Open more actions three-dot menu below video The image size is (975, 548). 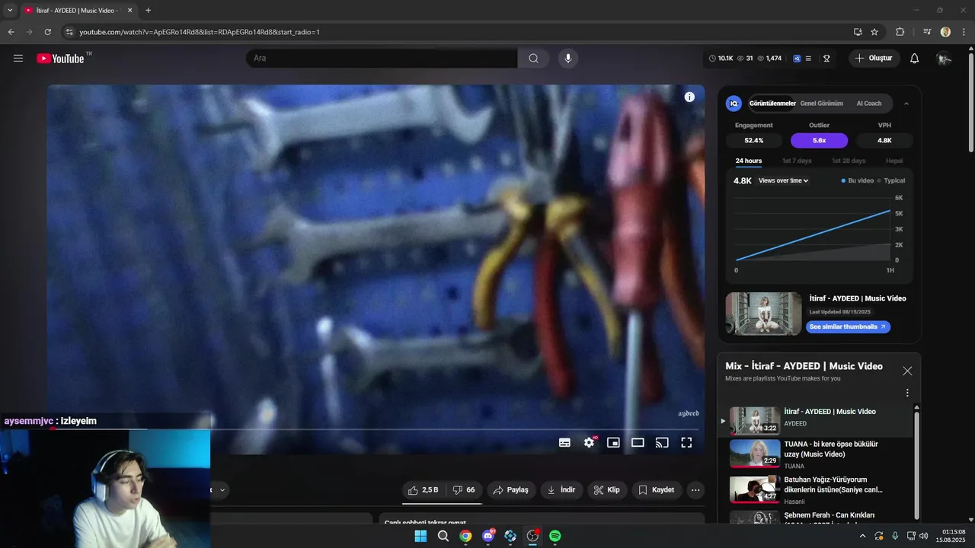(695, 490)
